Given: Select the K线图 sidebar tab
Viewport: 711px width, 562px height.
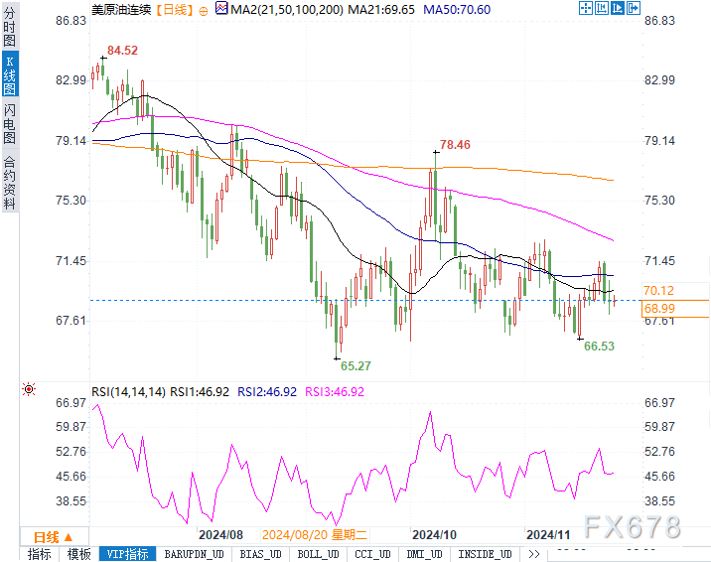Looking at the screenshot, I should (10, 74).
